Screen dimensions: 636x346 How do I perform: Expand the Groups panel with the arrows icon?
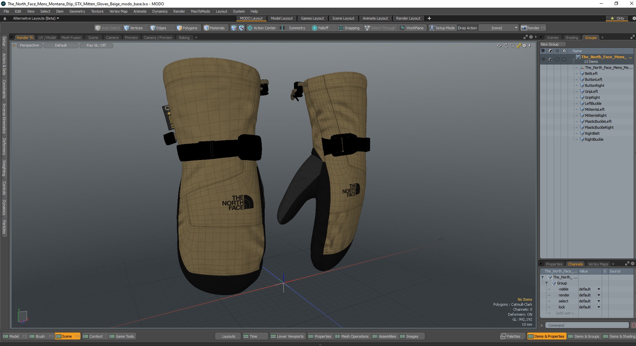pos(632,37)
